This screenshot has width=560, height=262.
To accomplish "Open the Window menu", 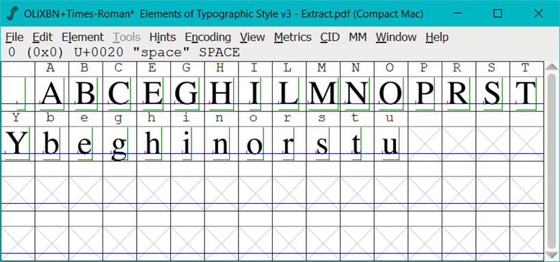I will click(396, 37).
